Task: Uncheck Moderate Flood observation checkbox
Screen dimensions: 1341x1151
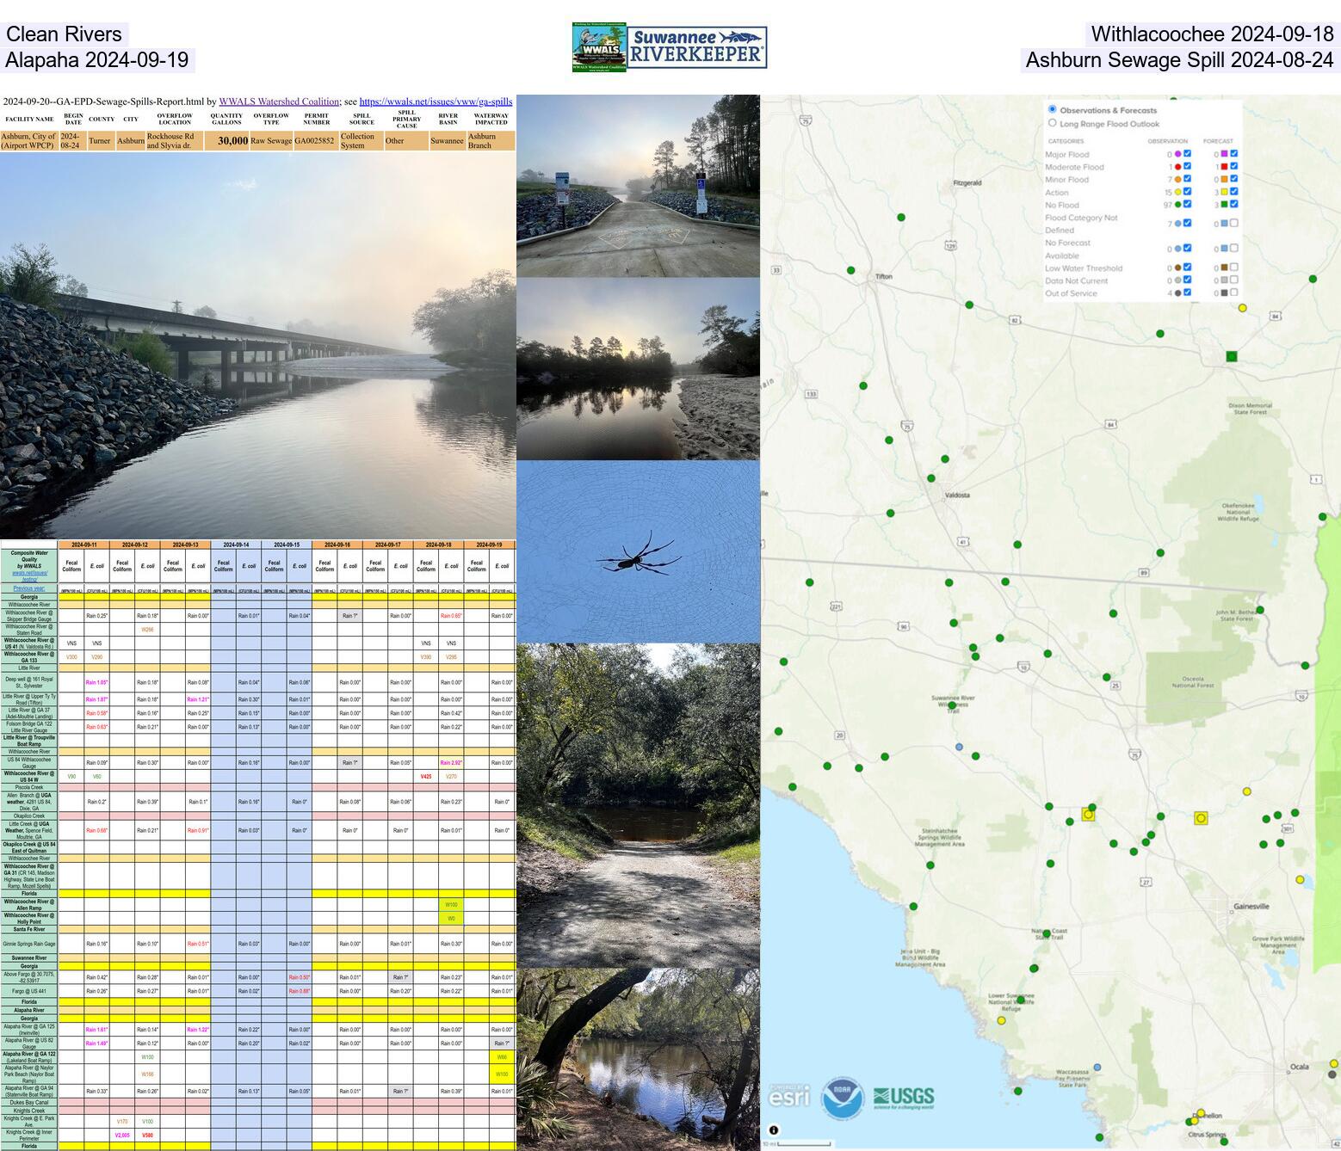Action: point(1188,166)
